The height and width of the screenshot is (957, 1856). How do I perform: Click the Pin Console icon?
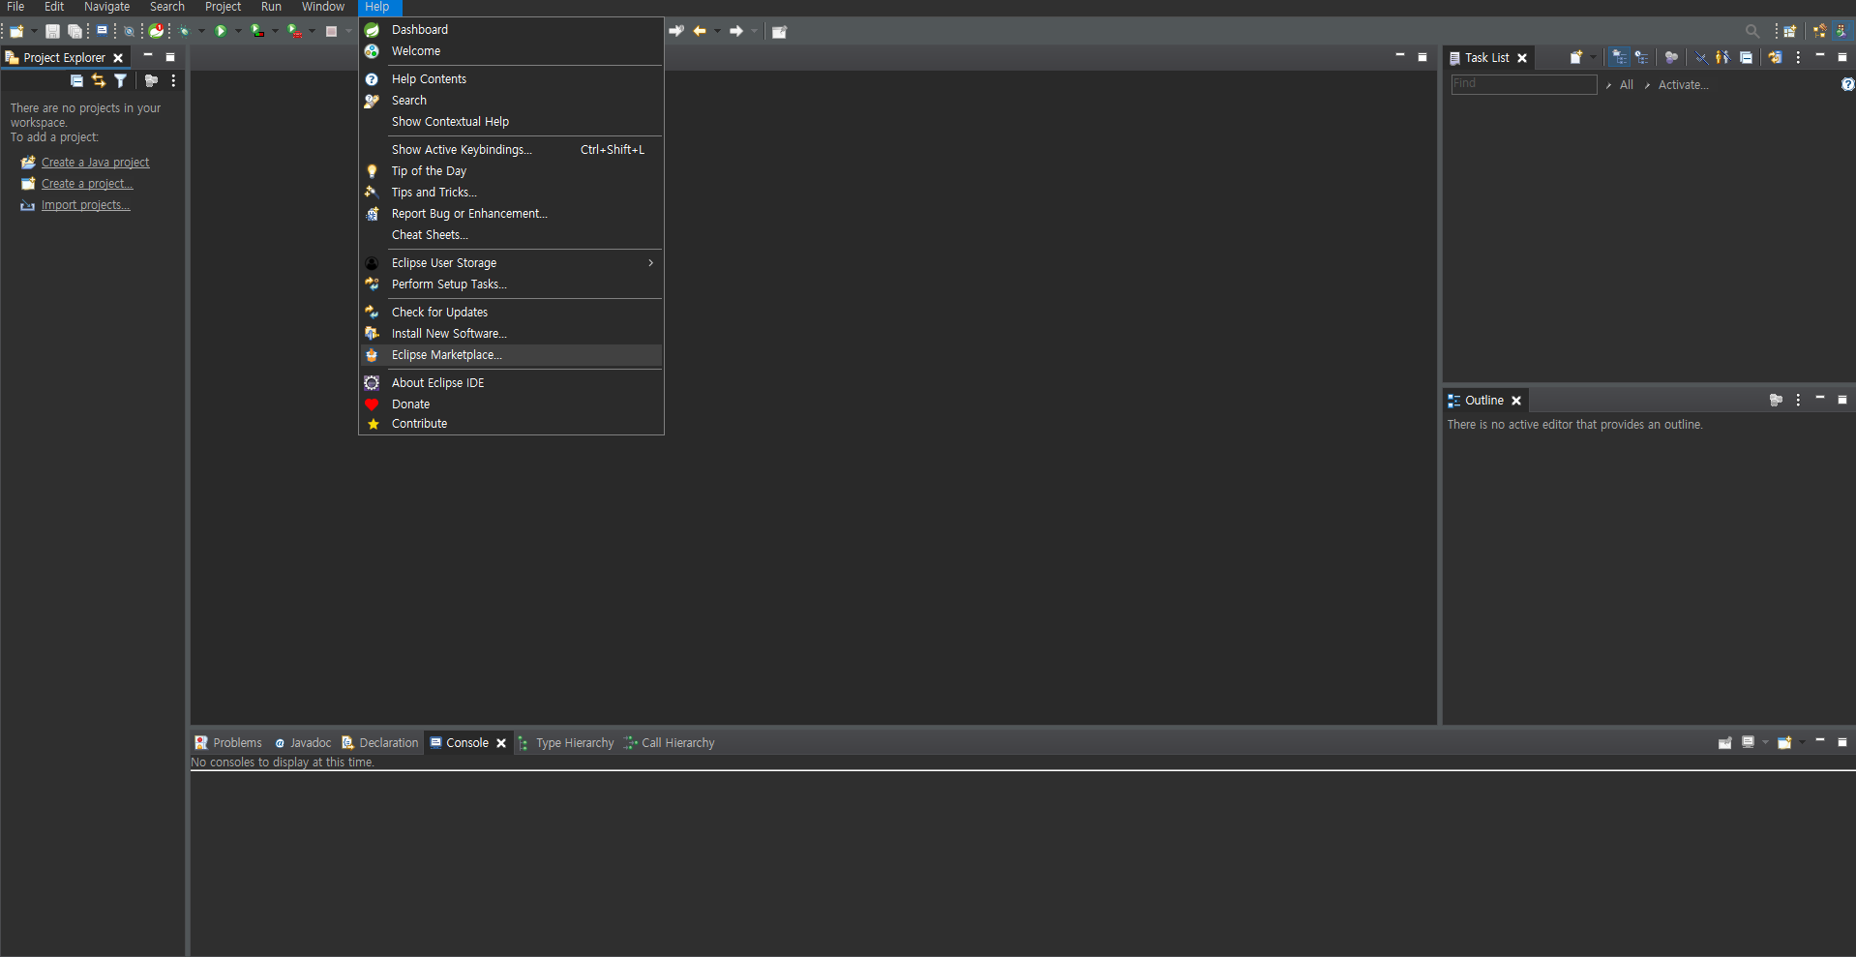point(1724,742)
